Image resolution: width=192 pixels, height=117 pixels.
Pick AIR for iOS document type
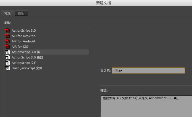point(47,47)
